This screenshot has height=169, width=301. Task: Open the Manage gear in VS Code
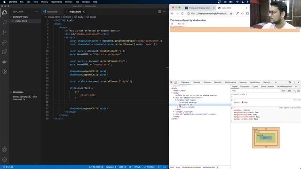point(4,160)
